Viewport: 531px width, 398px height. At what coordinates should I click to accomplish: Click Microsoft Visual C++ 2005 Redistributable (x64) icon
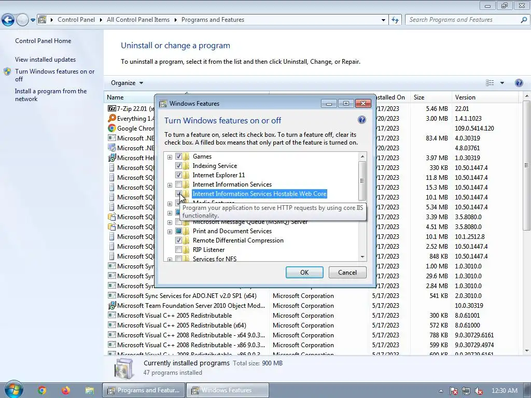112,325
